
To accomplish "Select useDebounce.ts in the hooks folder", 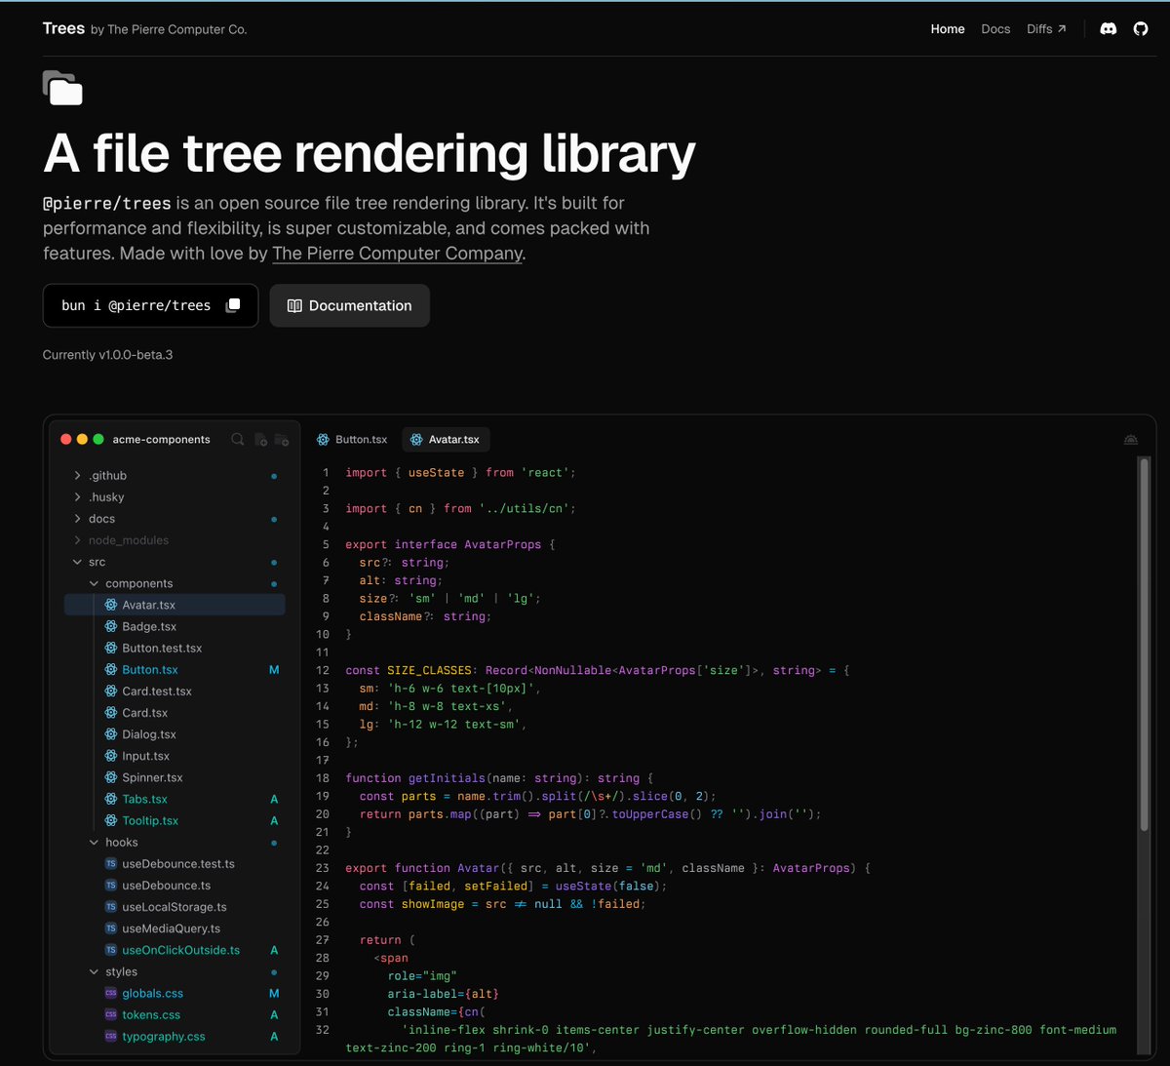I will pos(175,885).
